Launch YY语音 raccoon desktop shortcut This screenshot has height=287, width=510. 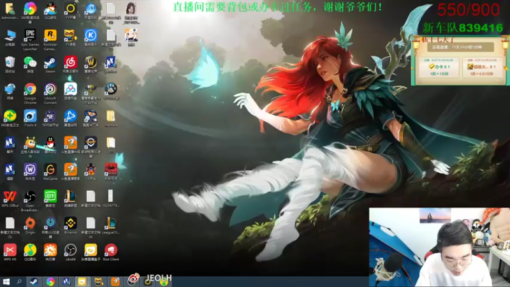(70, 38)
